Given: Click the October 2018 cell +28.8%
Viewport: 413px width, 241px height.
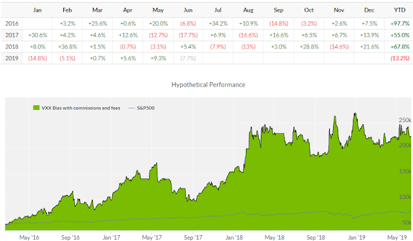Looking at the screenshot, I should pos(309,47).
